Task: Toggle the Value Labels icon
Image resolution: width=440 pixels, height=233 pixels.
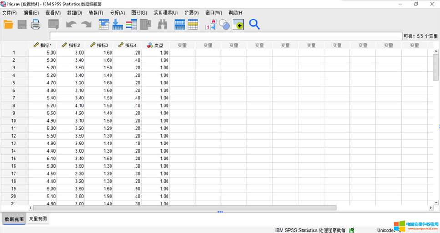Action: [x=210, y=25]
